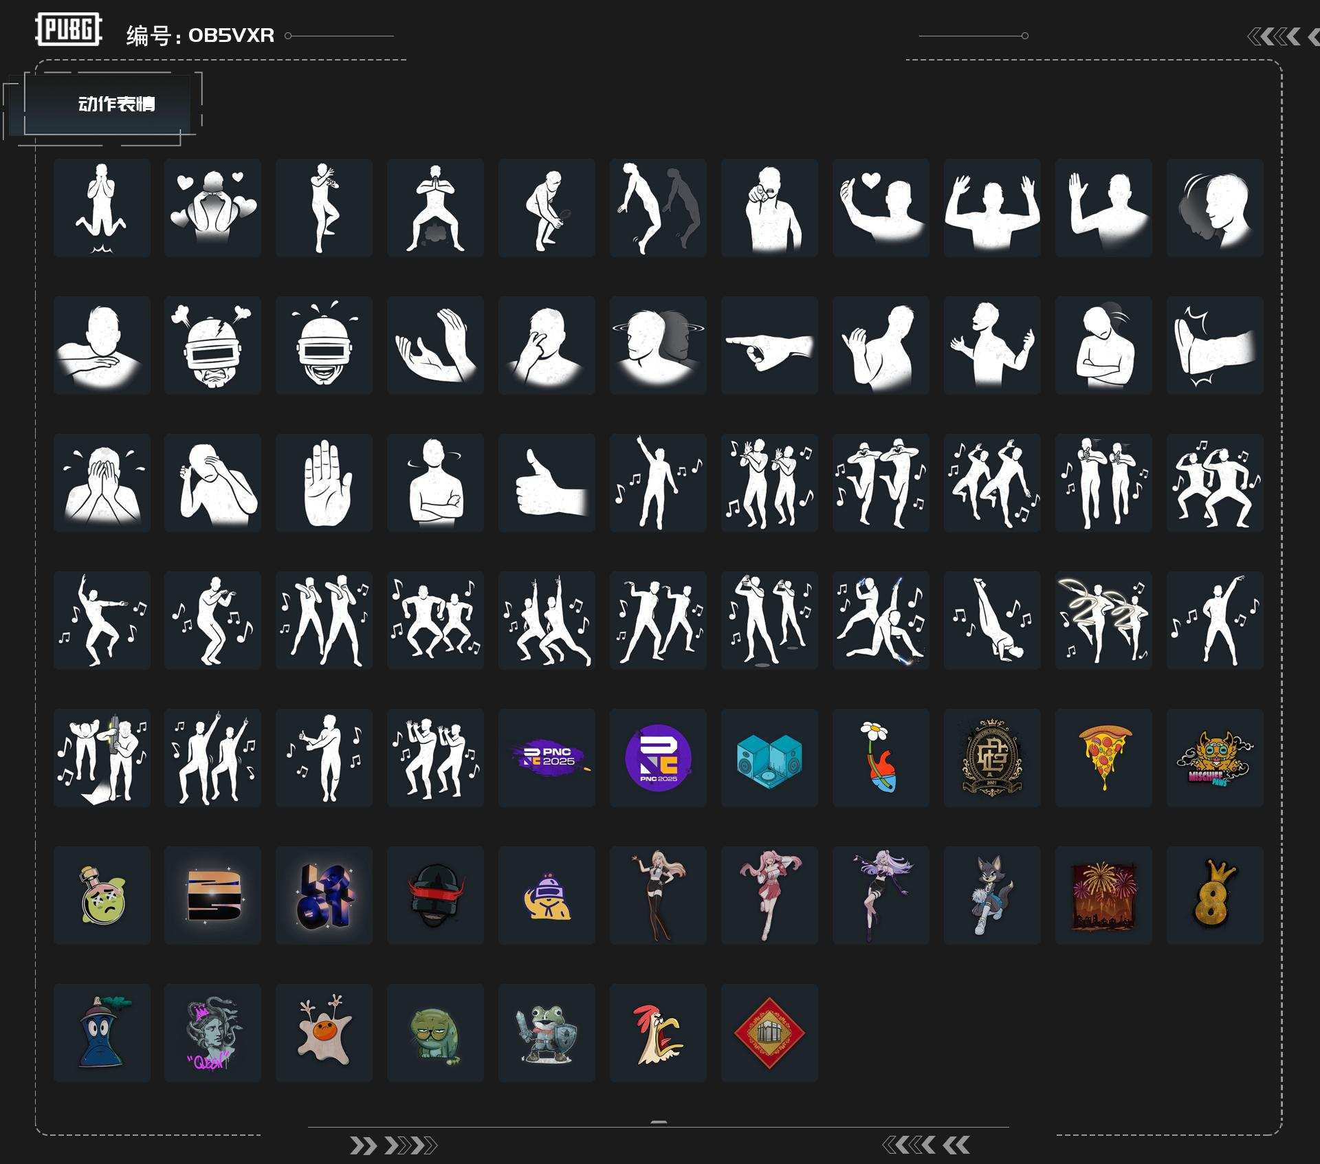Choose the pointing finger emote

769,345
